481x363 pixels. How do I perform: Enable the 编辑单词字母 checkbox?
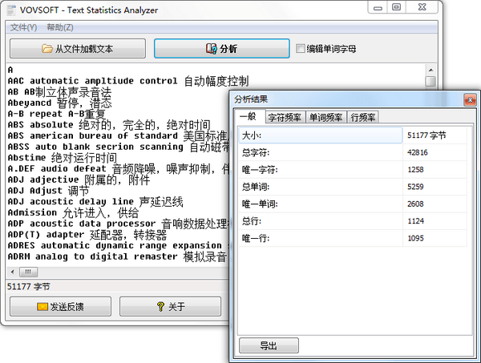pos(301,49)
